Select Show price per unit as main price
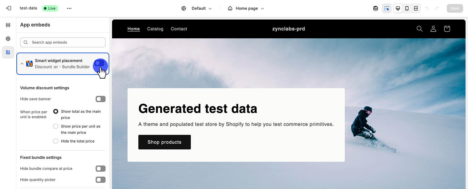 56,126
